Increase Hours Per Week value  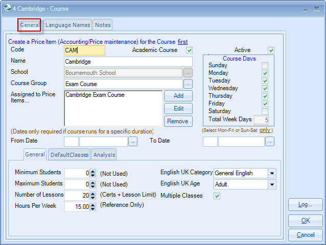[x=92, y=205]
